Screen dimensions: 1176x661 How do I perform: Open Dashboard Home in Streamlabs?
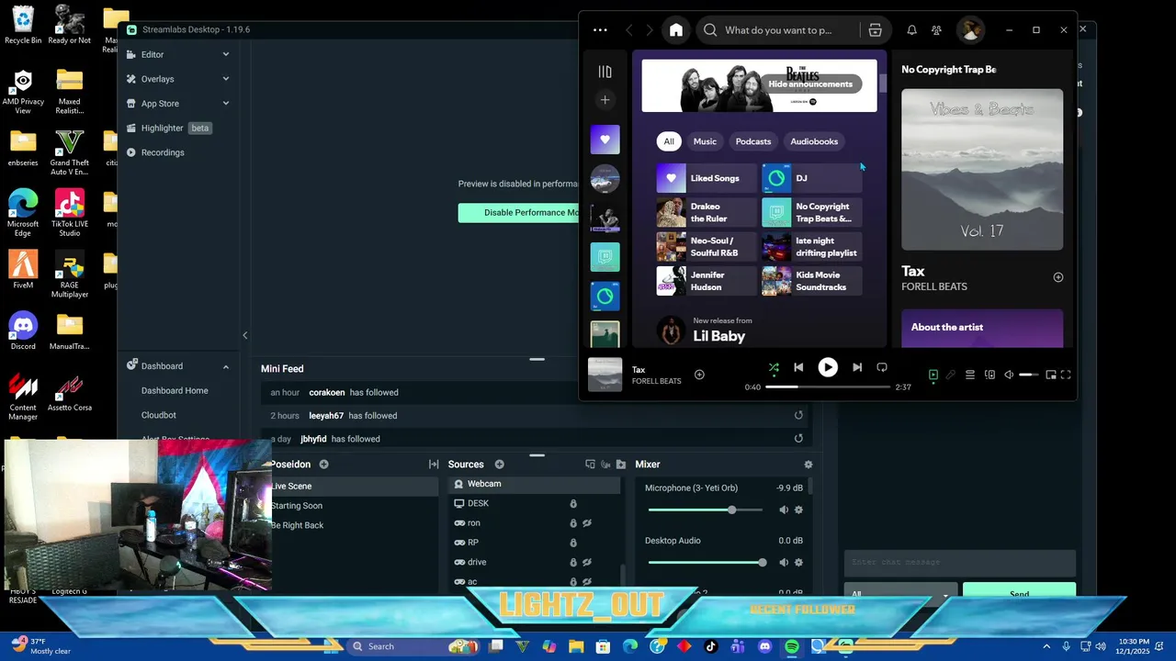tap(175, 390)
